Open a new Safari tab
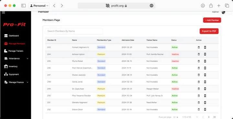The width and height of the screenshot is (233, 119). click(219, 5)
